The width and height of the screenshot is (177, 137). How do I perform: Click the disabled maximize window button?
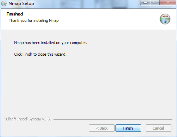coord(155,2)
